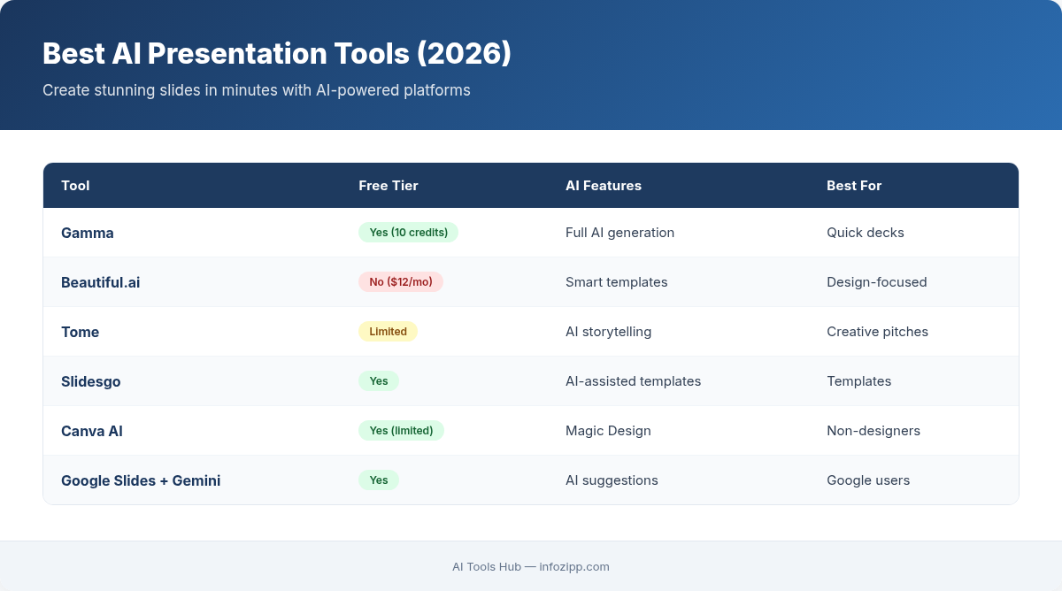Screen dimensions: 1062x591
Task: Select the Canva AI tool name
Action: point(92,431)
